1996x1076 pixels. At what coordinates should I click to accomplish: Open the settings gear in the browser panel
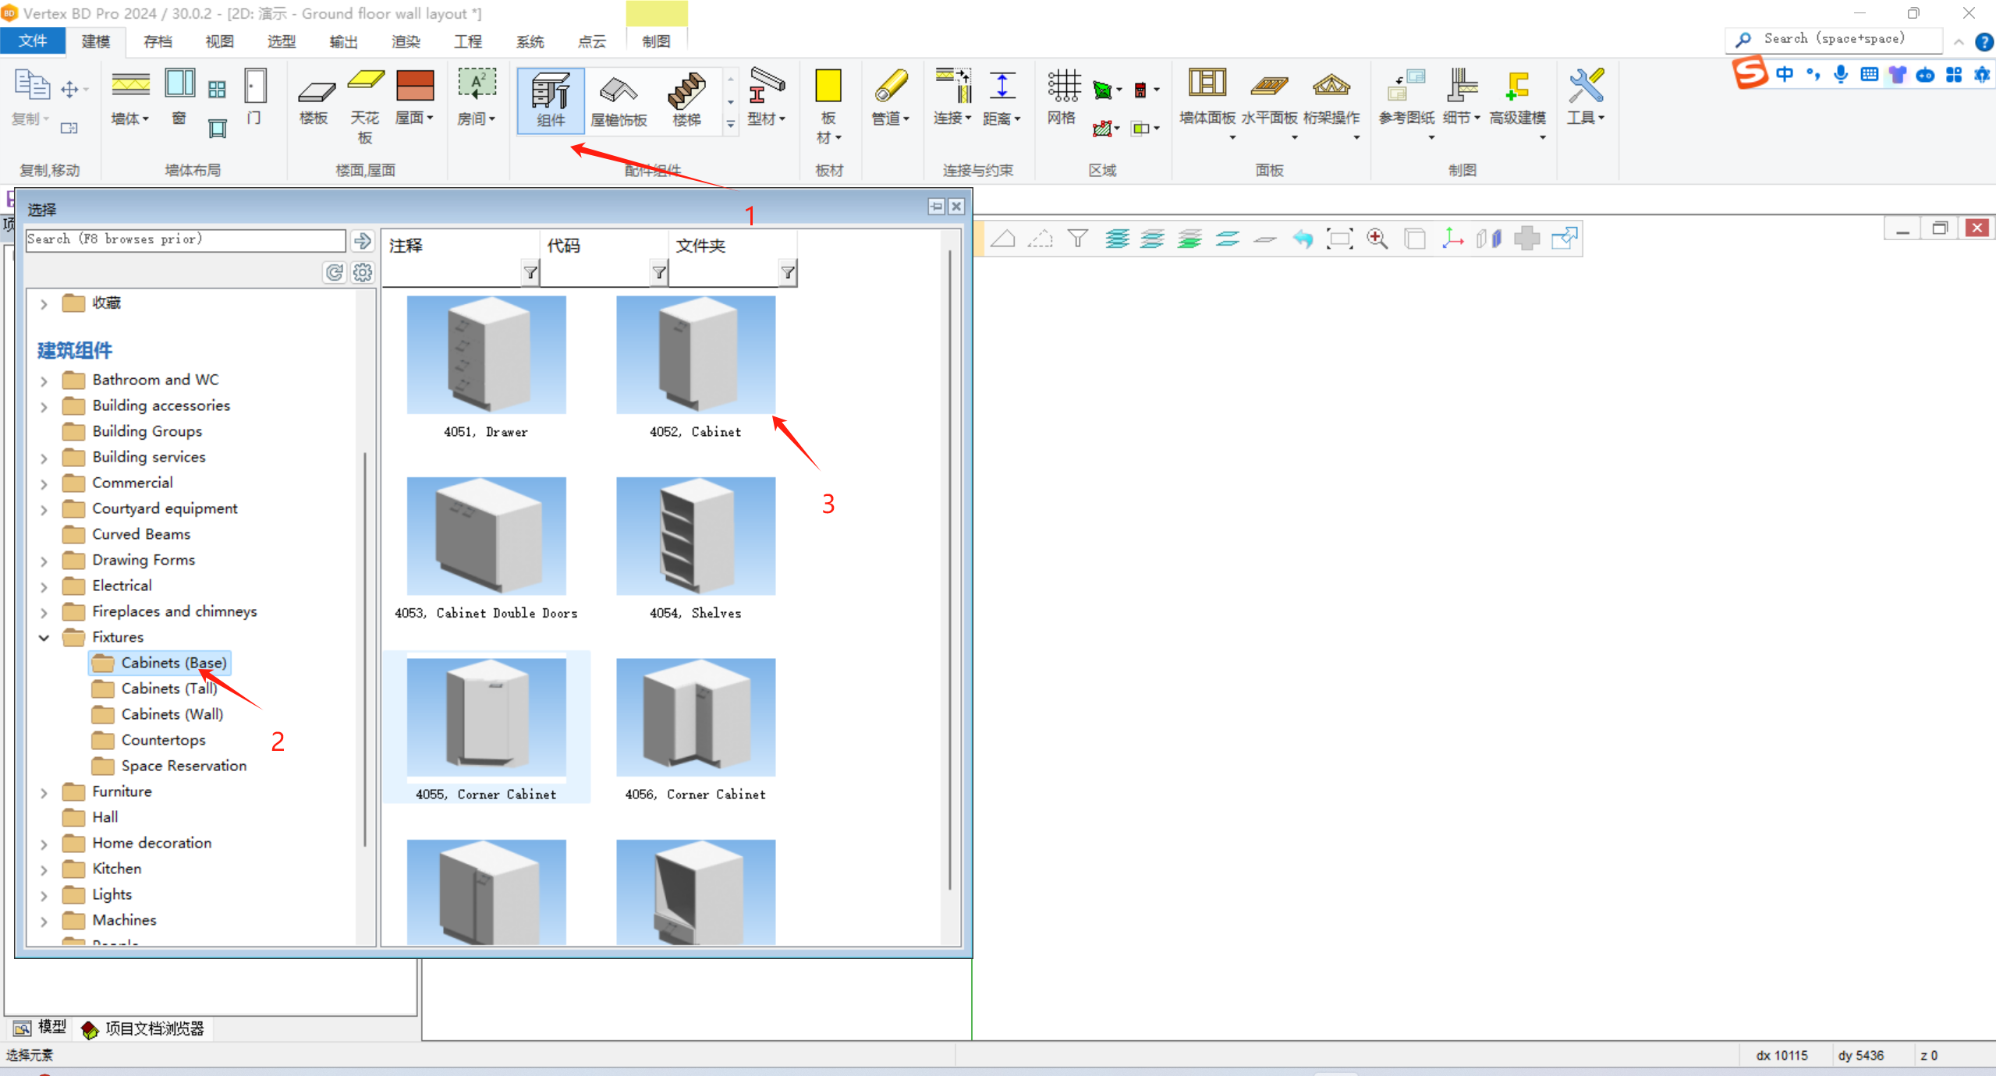pyautogui.click(x=363, y=272)
